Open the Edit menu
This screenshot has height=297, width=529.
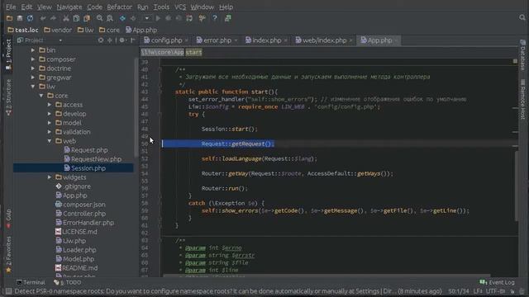coord(26,7)
